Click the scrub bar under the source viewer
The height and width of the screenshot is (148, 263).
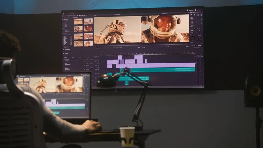click(x=117, y=45)
